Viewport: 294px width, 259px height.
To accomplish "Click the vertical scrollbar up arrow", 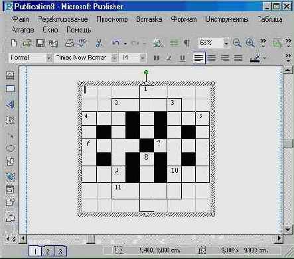I will pyautogui.click(x=288, y=70).
